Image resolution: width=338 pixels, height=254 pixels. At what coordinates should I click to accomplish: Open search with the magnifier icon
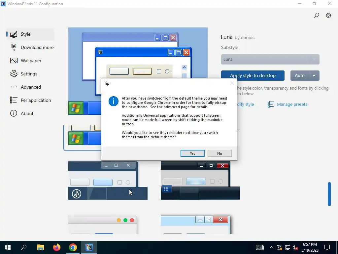click(316, 15)
